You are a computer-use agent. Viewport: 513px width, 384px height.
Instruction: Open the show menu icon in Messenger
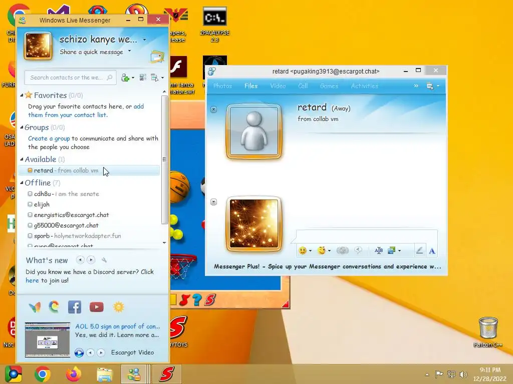(154, 77)
